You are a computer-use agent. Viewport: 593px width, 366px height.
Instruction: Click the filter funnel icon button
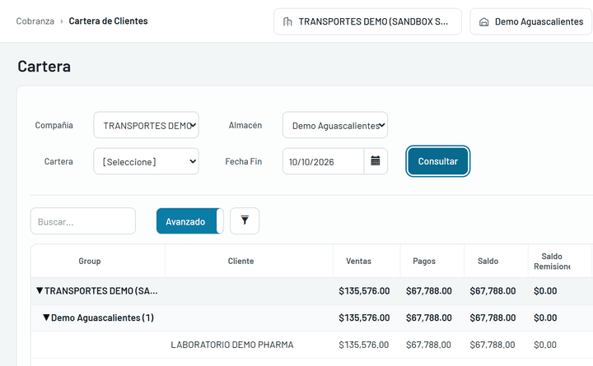tap(245, 220)
